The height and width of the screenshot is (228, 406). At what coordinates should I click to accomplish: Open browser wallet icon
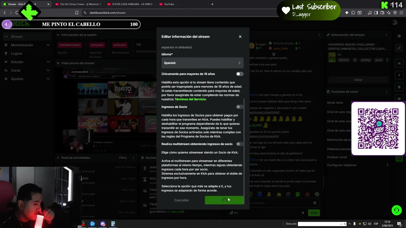(382, 13)
